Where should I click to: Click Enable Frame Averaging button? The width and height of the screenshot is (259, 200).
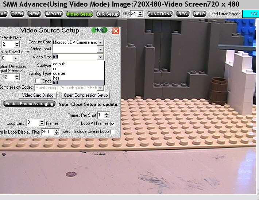(29, 104)
